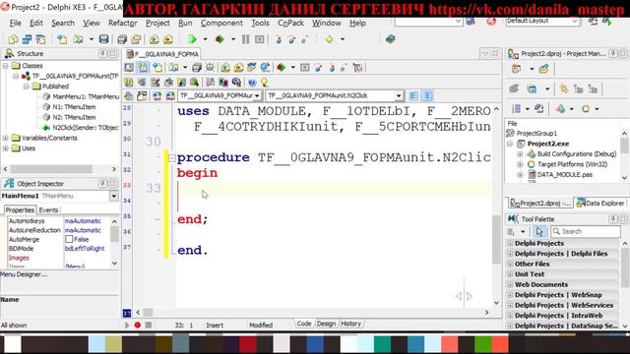Select the Web Documents palette category

click(541, 284)
